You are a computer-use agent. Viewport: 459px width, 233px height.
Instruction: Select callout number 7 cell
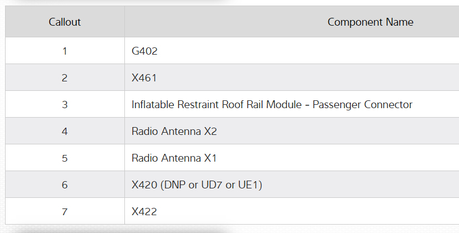[65, 212]
